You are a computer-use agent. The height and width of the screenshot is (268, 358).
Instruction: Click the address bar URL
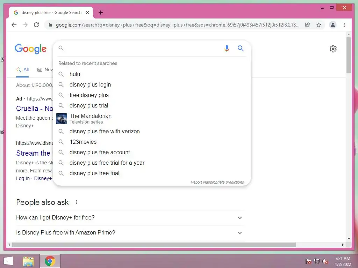tap(177, 25)
